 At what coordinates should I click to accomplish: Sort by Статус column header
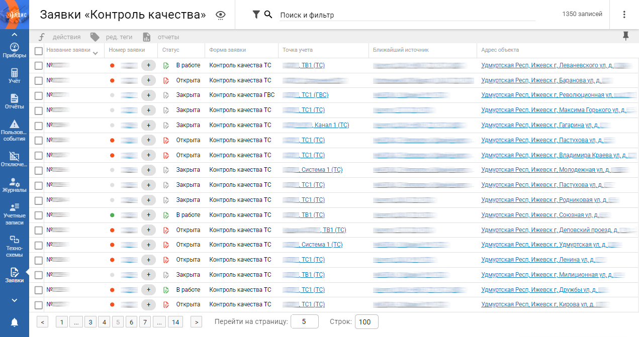(170, 50)
